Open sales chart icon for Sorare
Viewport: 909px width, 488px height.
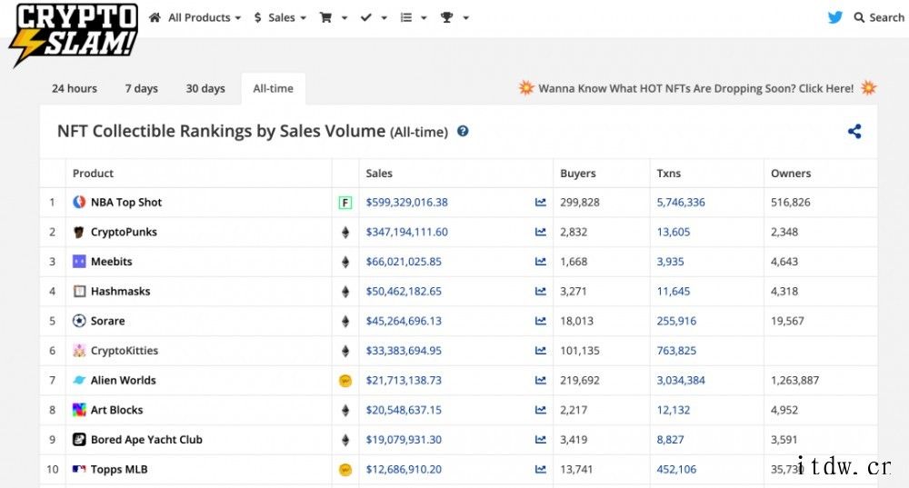tap(540, 321)
